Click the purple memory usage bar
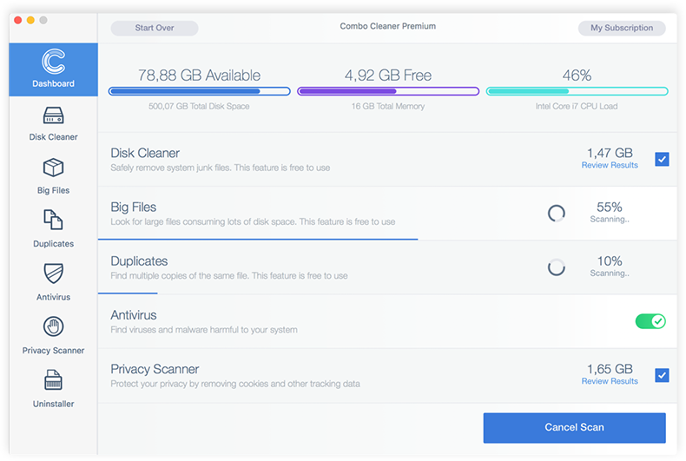686x461 pixels. [x=388, y=91]
